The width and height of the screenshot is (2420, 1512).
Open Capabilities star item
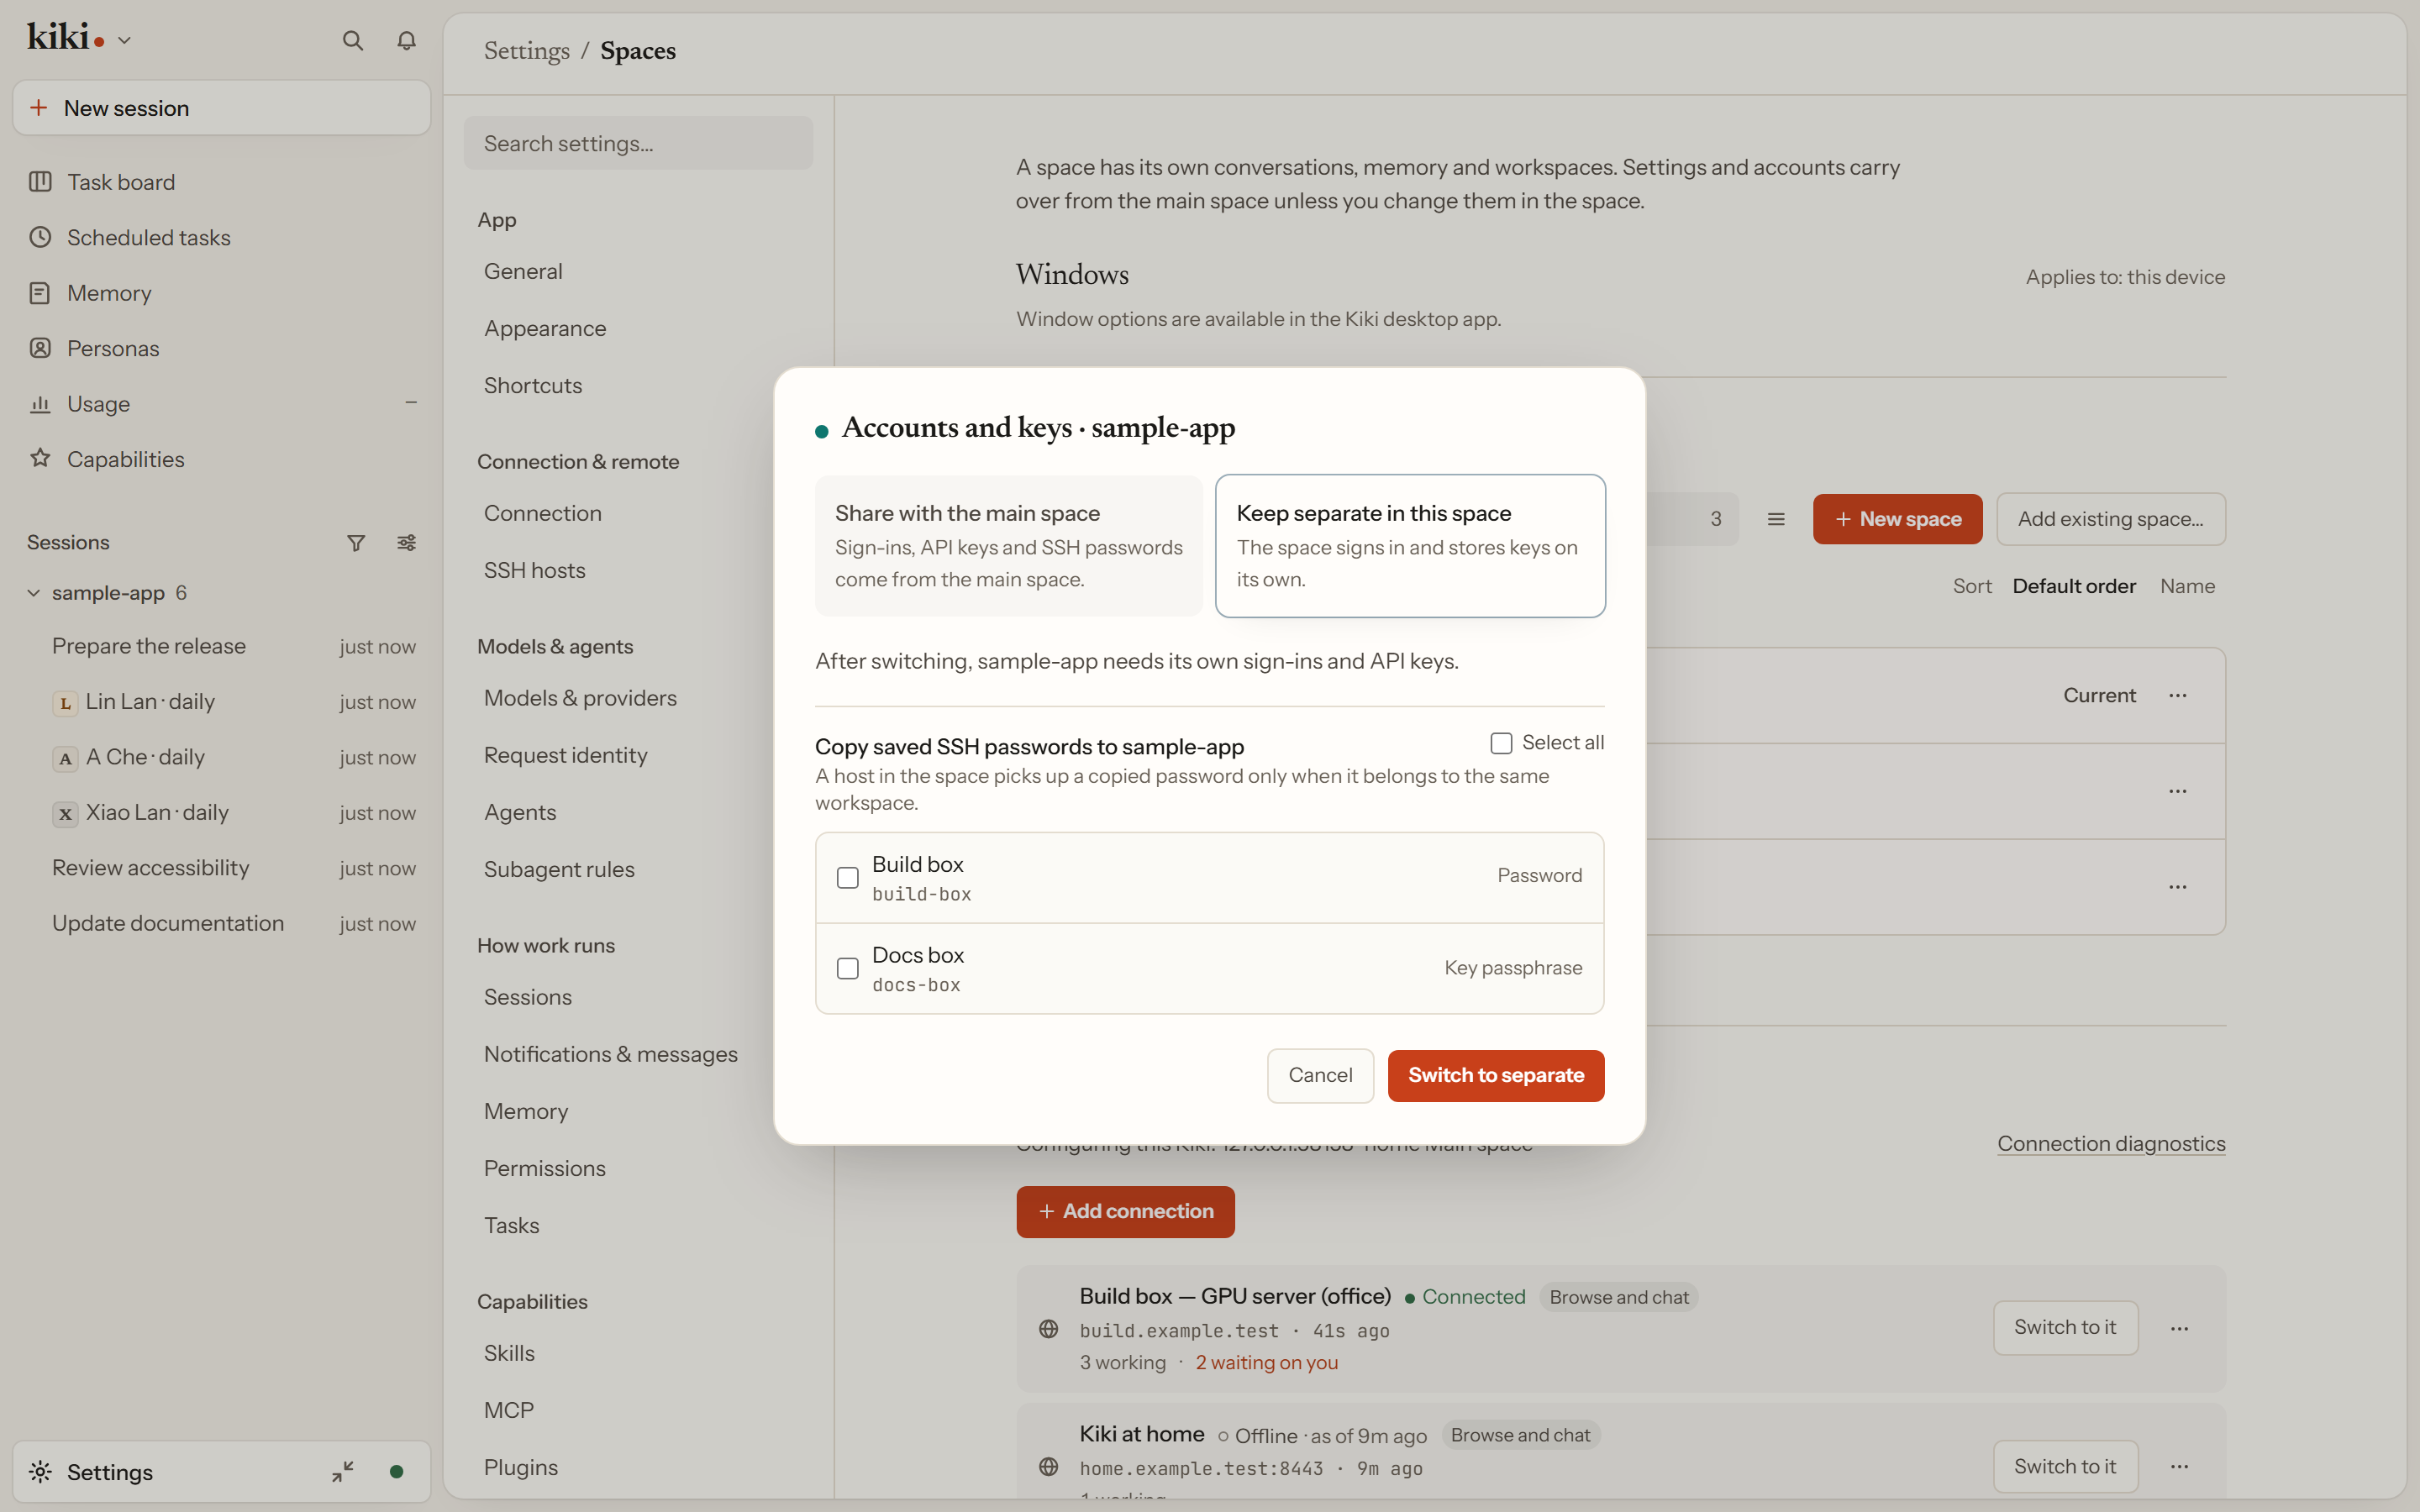click(222, 459)
